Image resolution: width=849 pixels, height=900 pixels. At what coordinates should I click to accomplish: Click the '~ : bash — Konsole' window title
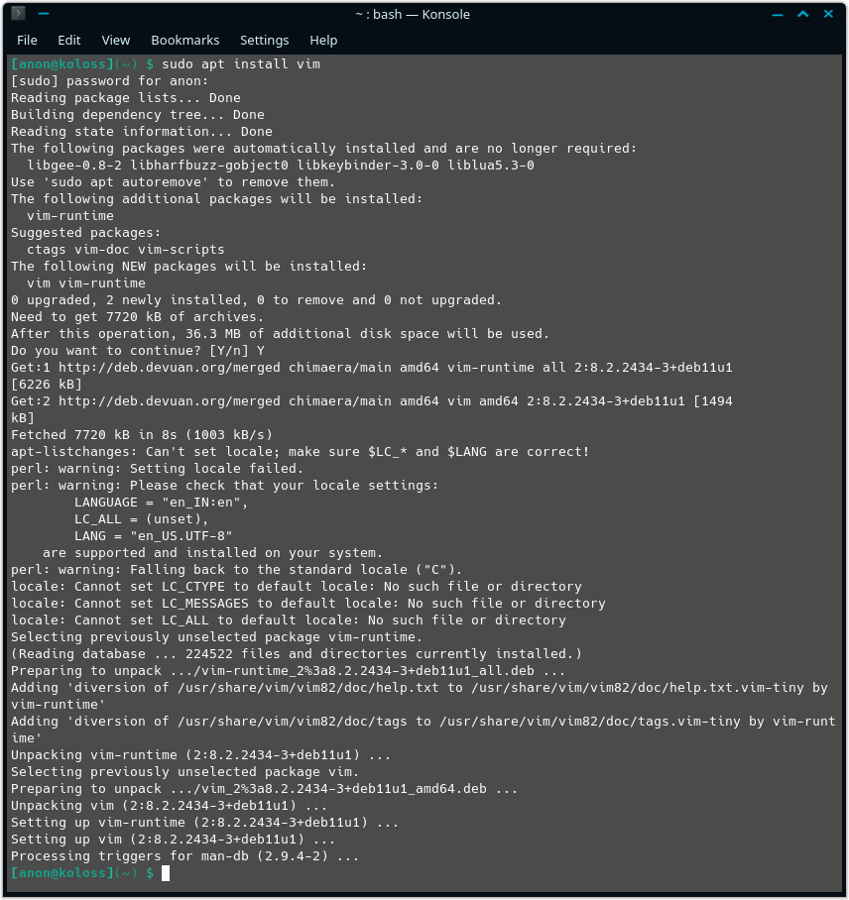click(413, 14)
